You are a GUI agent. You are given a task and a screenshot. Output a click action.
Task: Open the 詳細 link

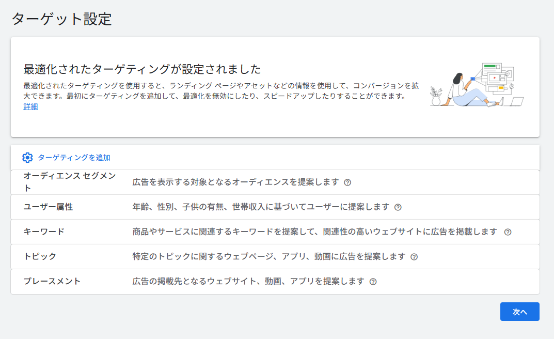[x=30, y=107]
